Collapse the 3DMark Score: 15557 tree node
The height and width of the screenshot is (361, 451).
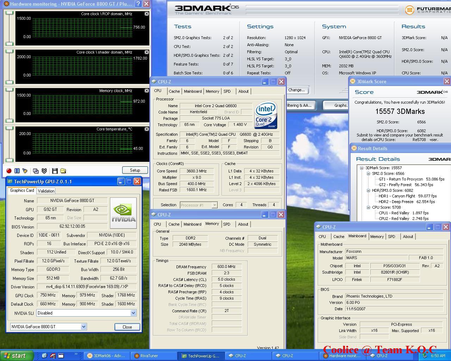(362, 168)
